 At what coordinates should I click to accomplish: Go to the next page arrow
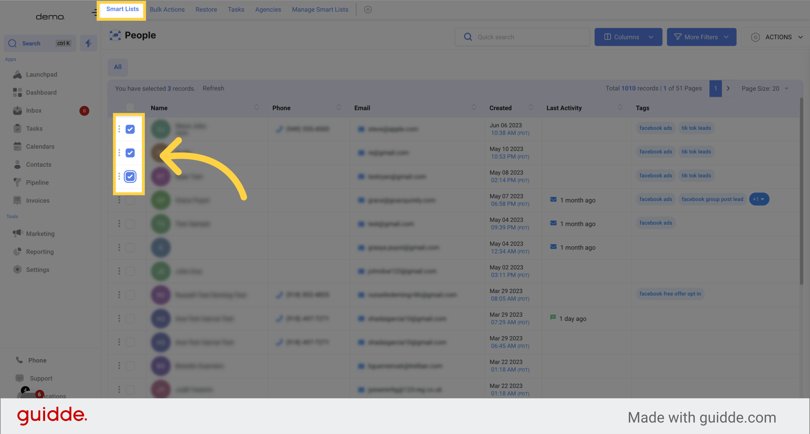tap(728, 88)
